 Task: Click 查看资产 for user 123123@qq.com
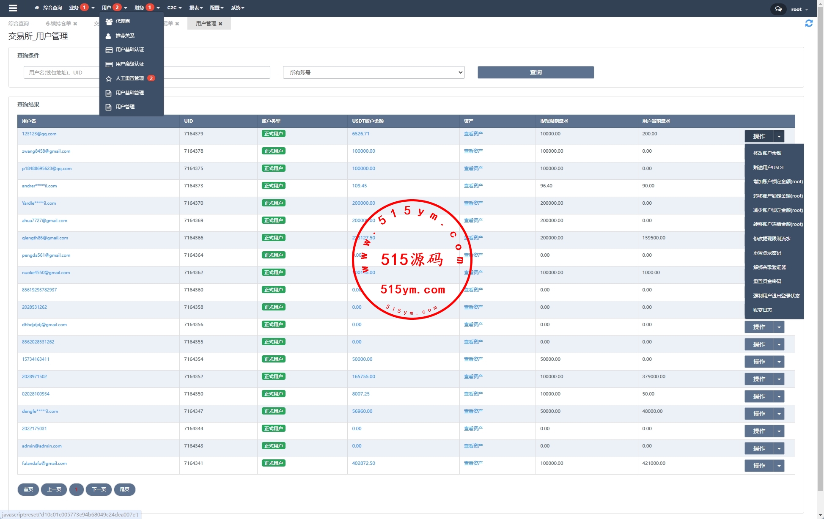click(473, 134)
